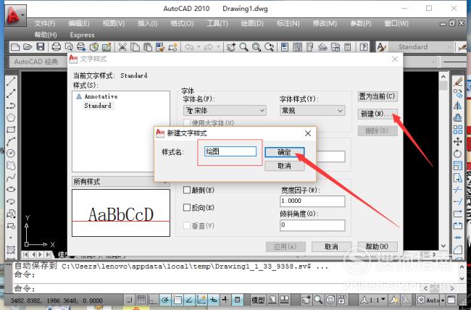Click 取消 in the new text style dialog

click(x=285, y=166)
